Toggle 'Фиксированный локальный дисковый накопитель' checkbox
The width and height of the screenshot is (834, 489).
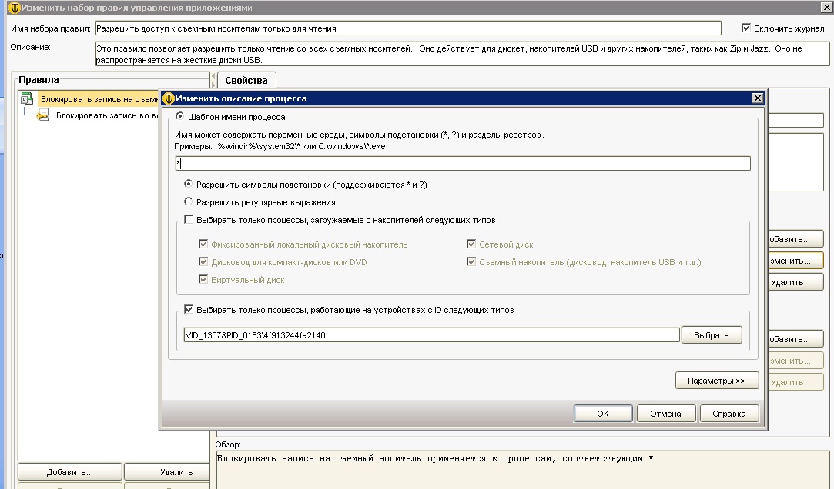tap(203, 244)
